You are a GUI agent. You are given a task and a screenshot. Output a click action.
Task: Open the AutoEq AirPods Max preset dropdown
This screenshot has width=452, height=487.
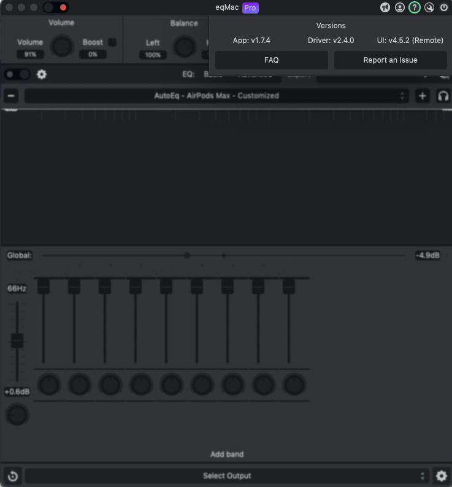point(216,96)
